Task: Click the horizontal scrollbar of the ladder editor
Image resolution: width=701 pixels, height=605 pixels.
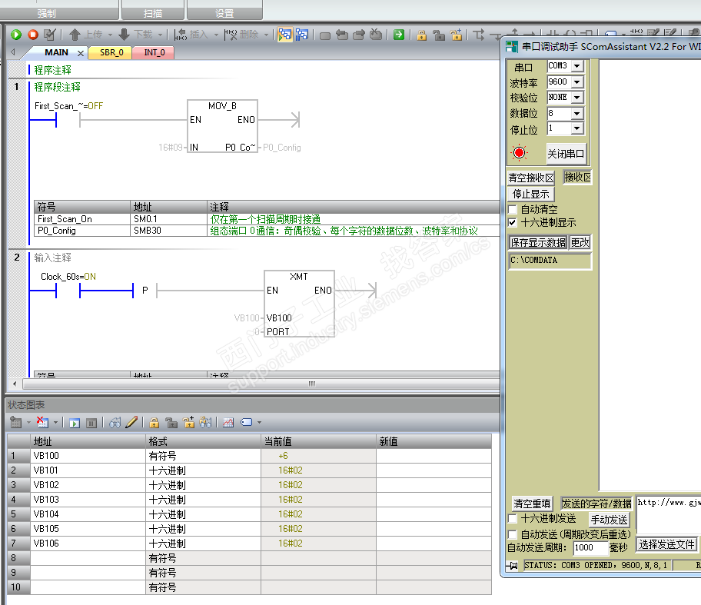Action: (261, 384)
